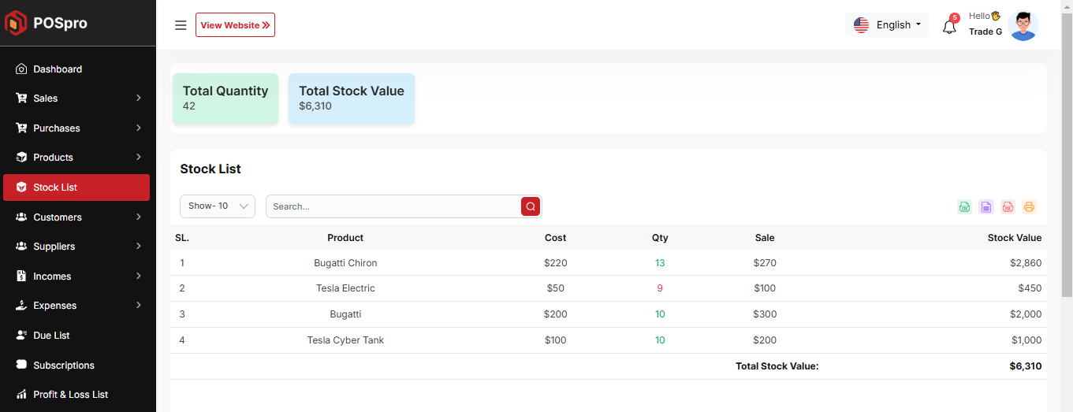The height and width of the screenshot is (412, 1073).
Task: Click the user profile avatar
Action: 1023,25
